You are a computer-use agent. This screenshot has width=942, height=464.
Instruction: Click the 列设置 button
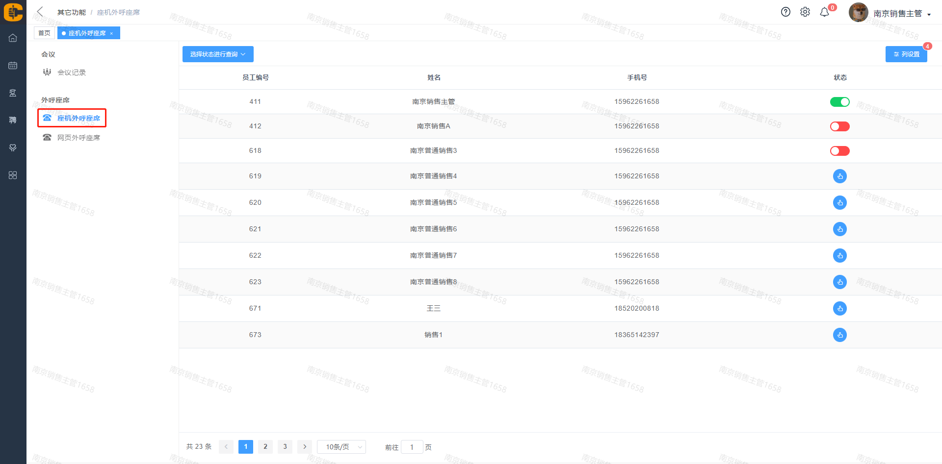[906, 54]
